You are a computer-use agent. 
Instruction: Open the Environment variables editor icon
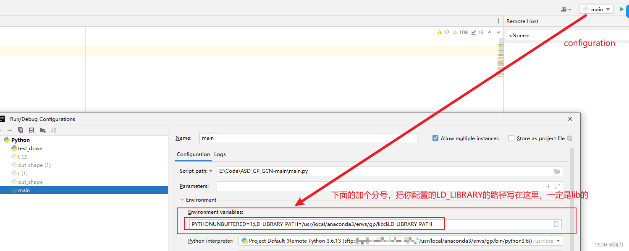[556, 224]
